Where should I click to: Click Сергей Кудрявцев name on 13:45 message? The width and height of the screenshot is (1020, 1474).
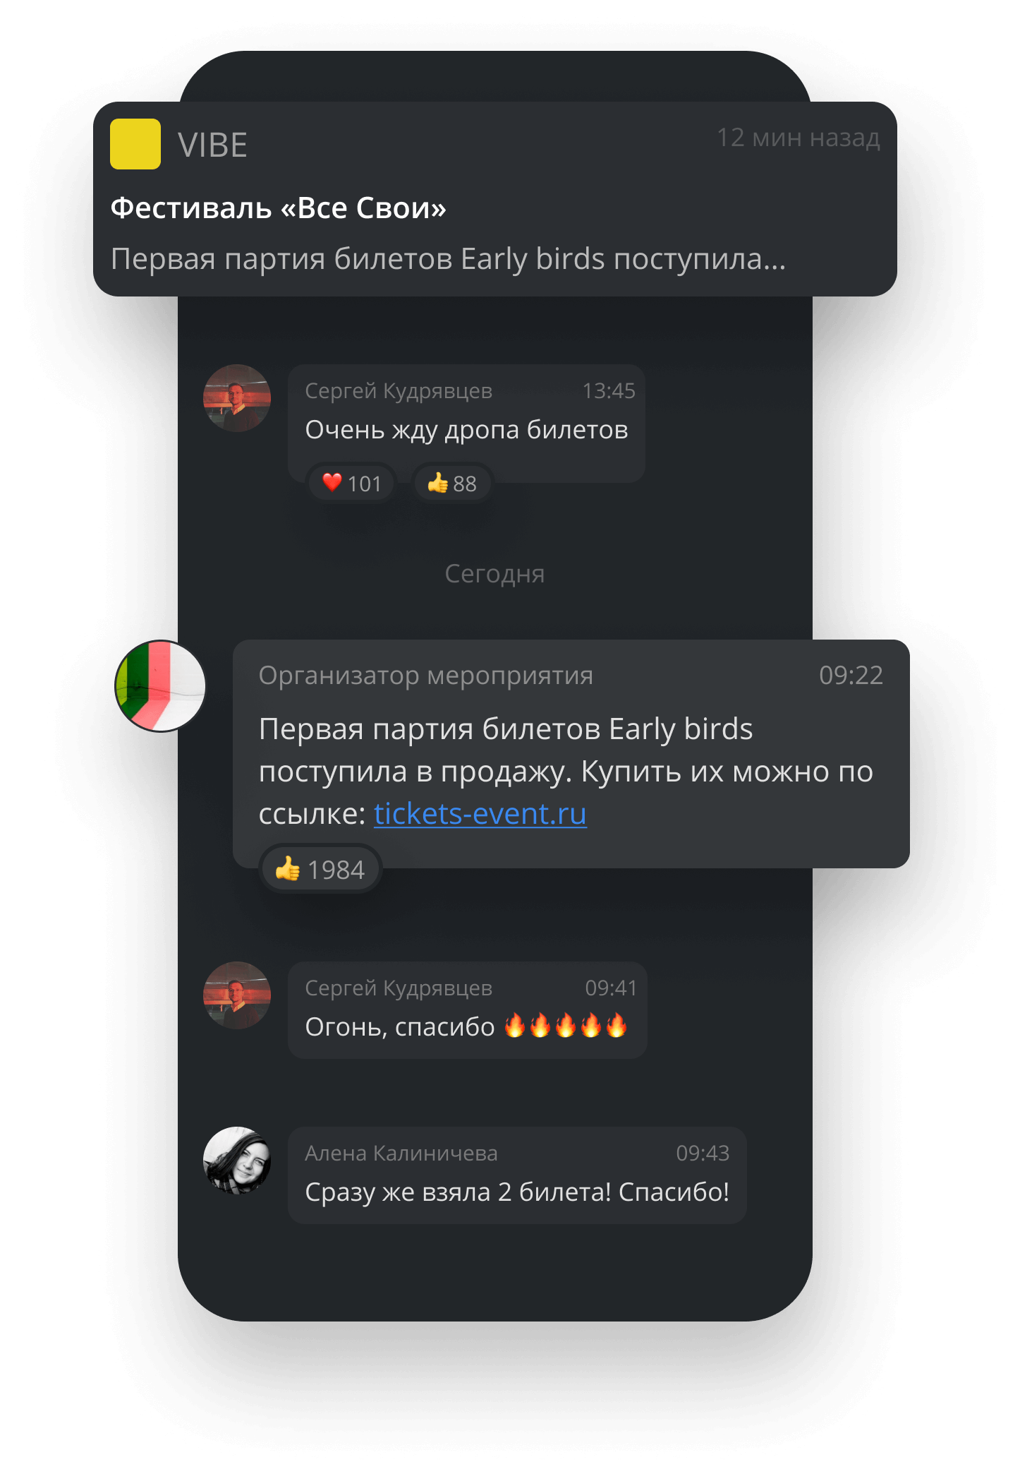399,391
